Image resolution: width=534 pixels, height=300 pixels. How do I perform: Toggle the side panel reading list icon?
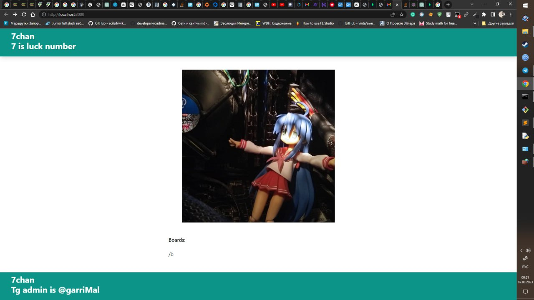point(492,14)
